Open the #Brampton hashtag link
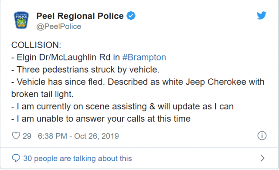Image resolution: width=279 pixels, height=170 pixels. pyautogui.click(x=144, y=57)
